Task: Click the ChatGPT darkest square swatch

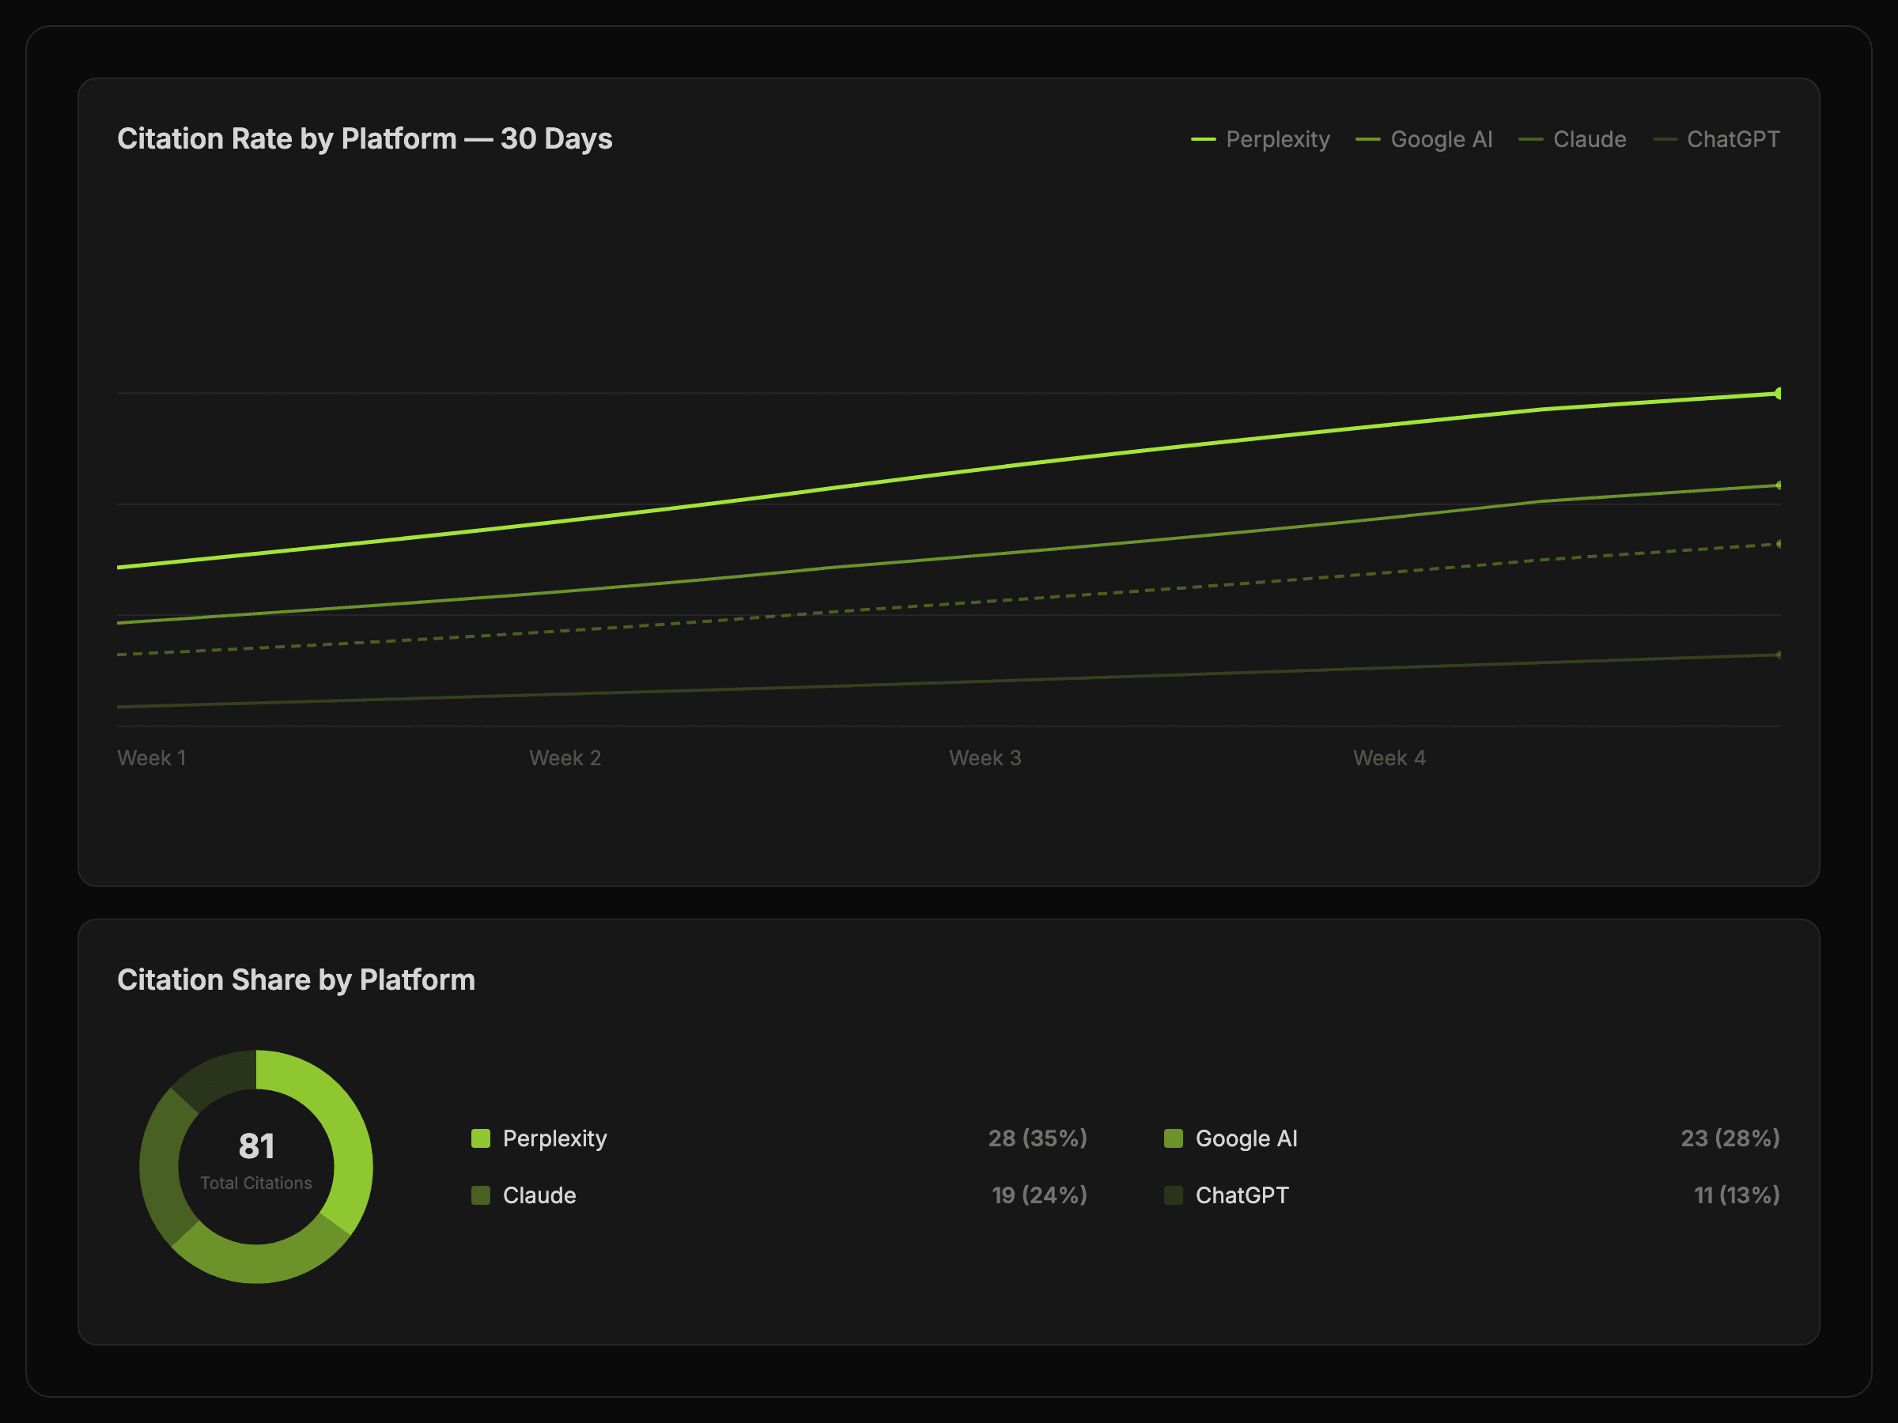Action: point(1173,1195)
